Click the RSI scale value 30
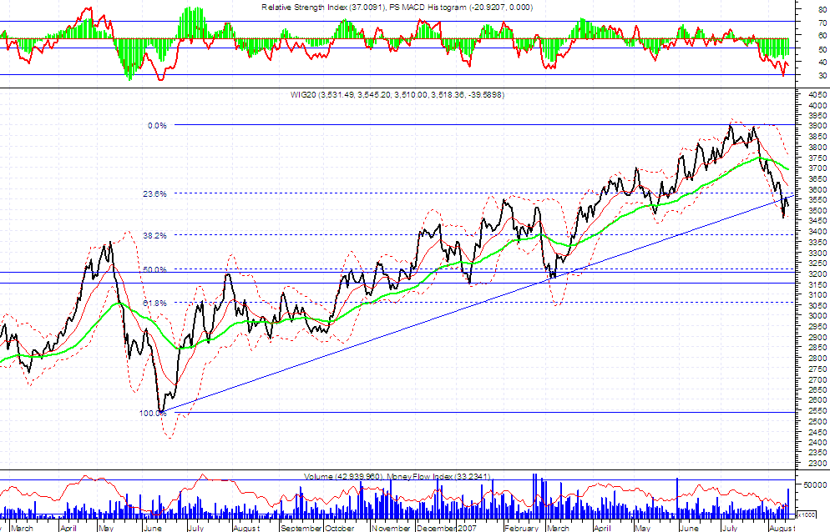830x532 pixels. [x=822, y=76]
